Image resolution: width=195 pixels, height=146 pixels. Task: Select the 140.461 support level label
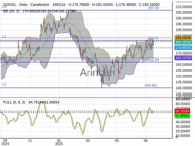click(x=151, y=85)
